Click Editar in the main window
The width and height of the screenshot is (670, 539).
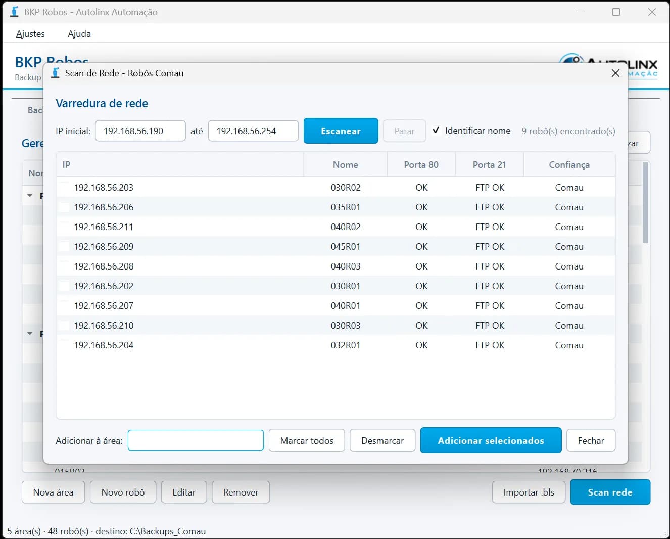pyautogui.click(x=184, y=492)
